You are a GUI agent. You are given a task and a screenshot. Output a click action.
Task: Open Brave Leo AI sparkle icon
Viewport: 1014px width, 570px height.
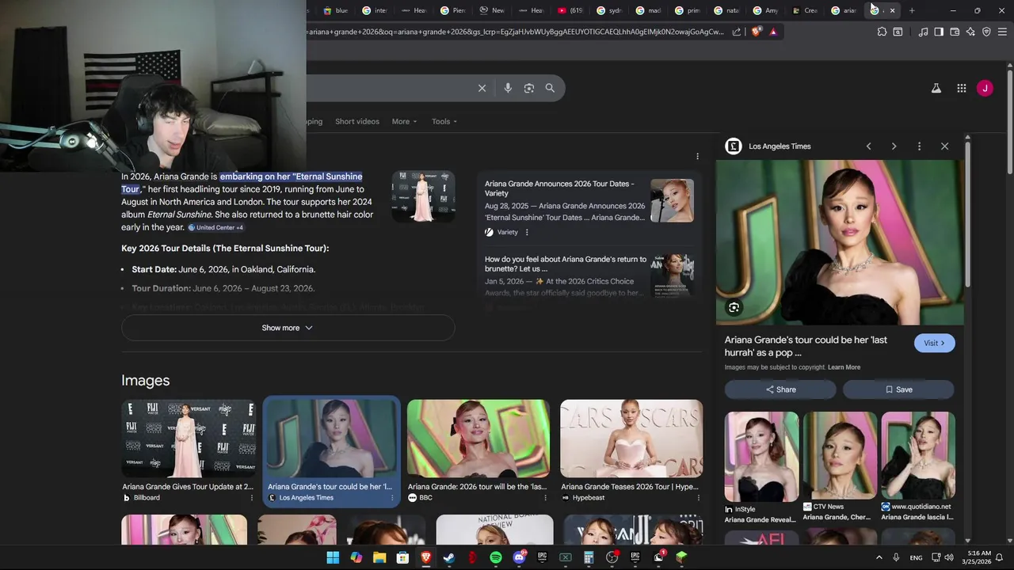(970, 32)
